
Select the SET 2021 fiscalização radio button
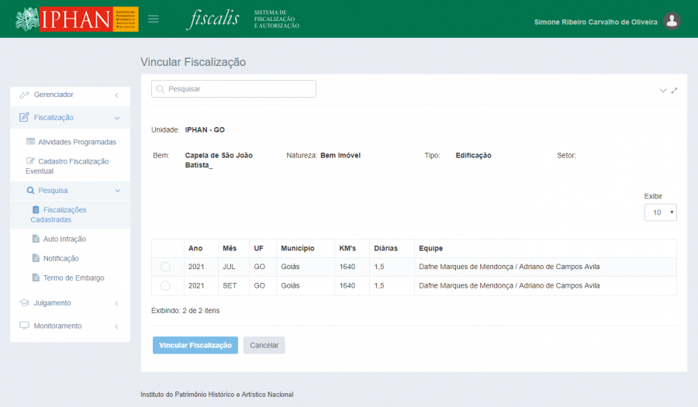click(165, 286)
